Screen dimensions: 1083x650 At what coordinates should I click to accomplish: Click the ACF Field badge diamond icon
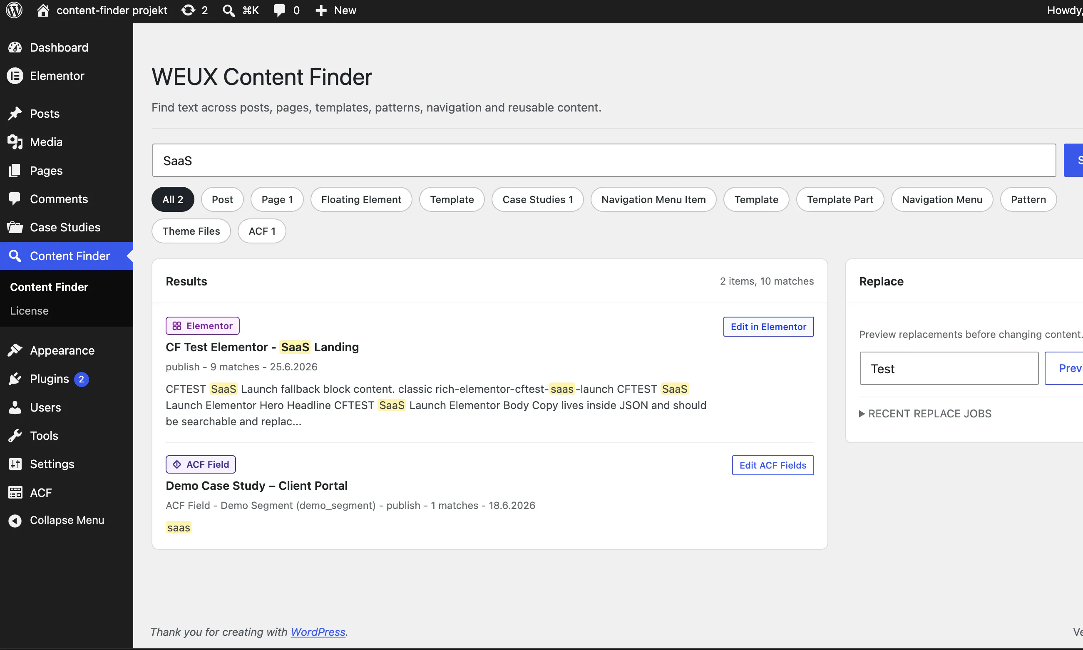pos(176,464)
